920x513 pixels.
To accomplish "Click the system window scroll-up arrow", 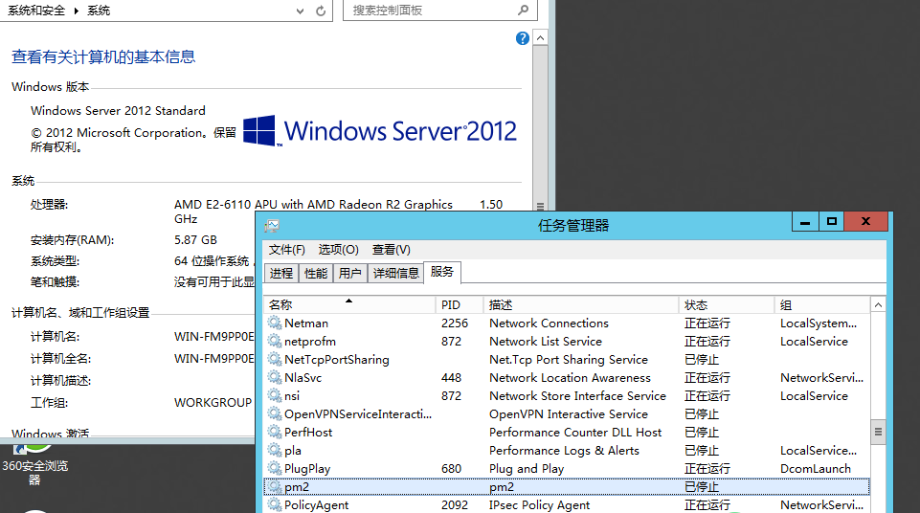I will pyautogui.click(x=540, y=38).
